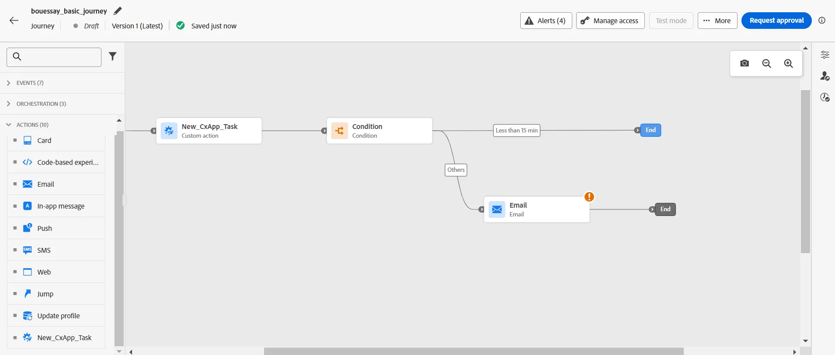Click Request approval button
Screen dimensions: 835x355
[776, 21]
